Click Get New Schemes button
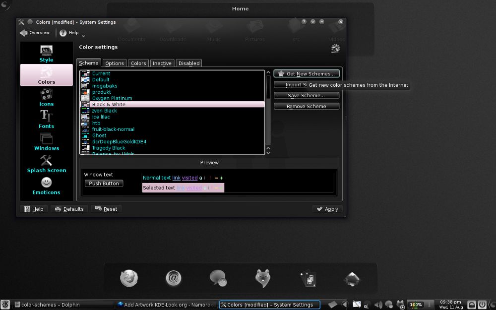Viewport: 496px width, 310px height. (x=307, y=74)
